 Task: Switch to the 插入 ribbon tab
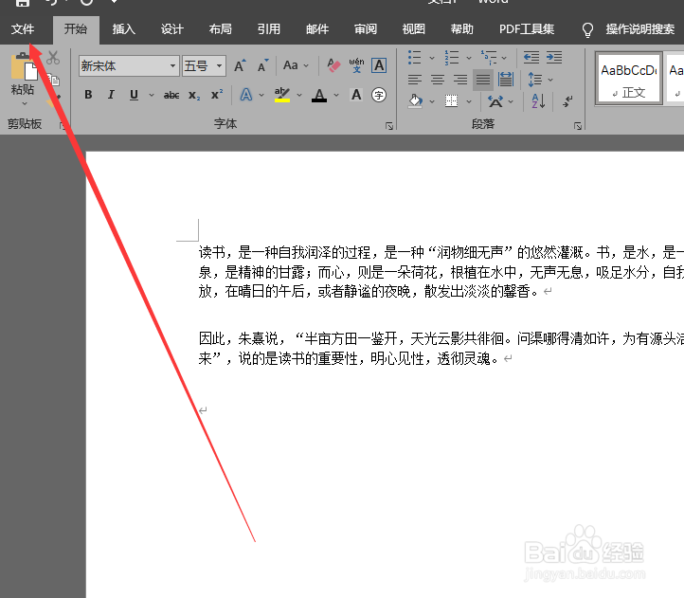coord(124,29)
